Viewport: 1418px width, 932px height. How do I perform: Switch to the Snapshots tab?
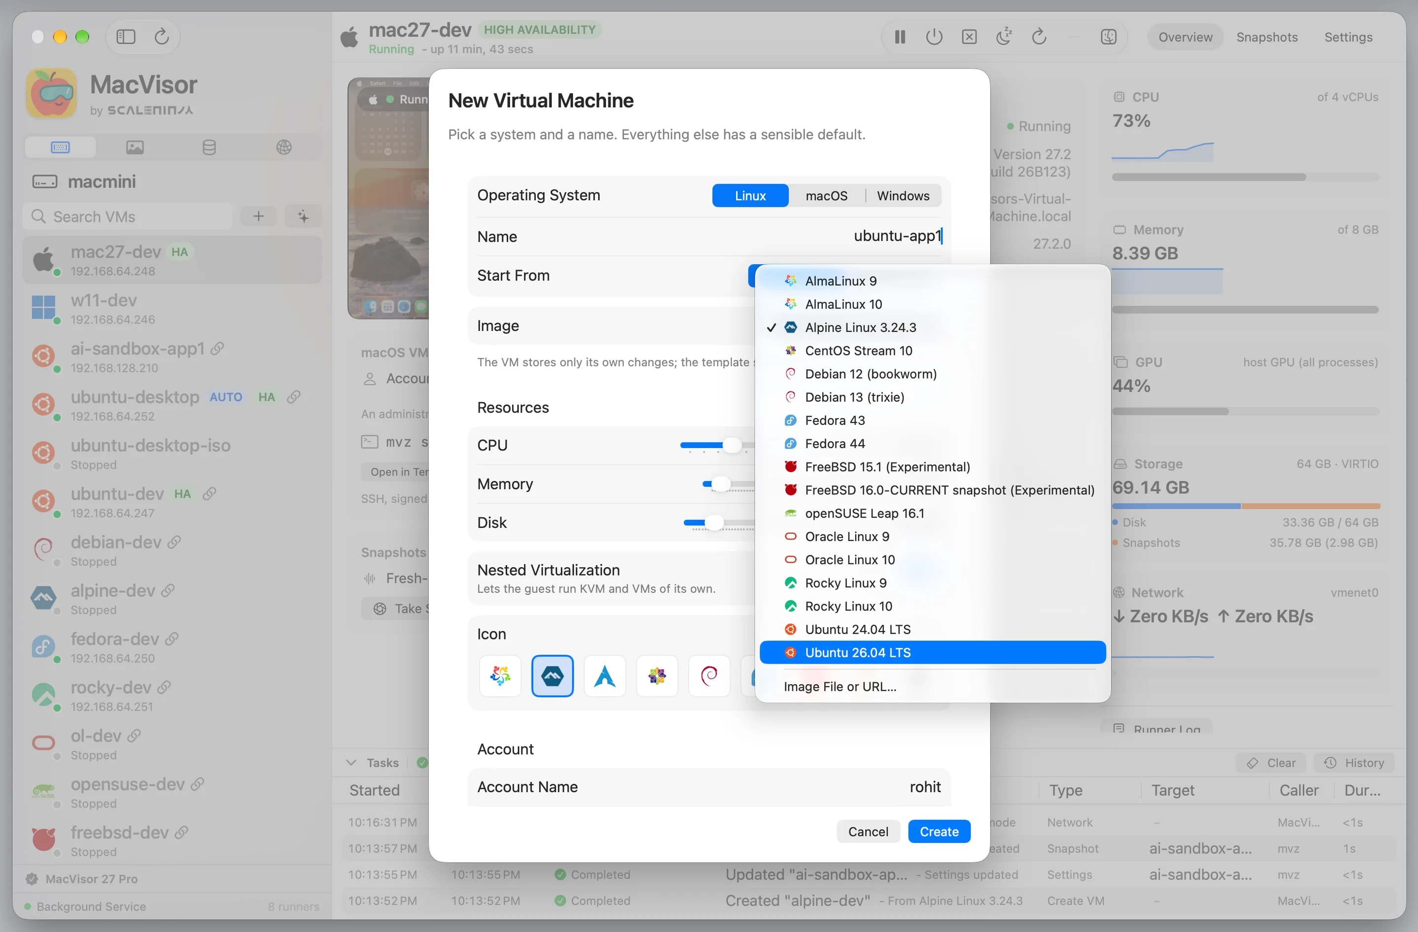pos(1267,37)
